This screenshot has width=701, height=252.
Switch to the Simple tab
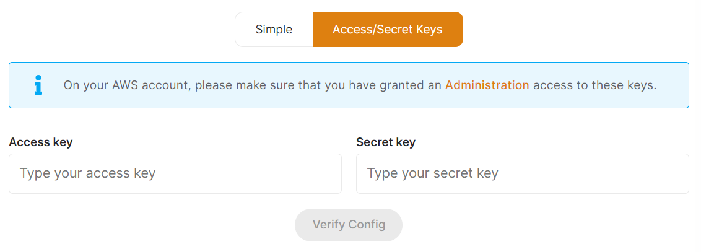274,29
